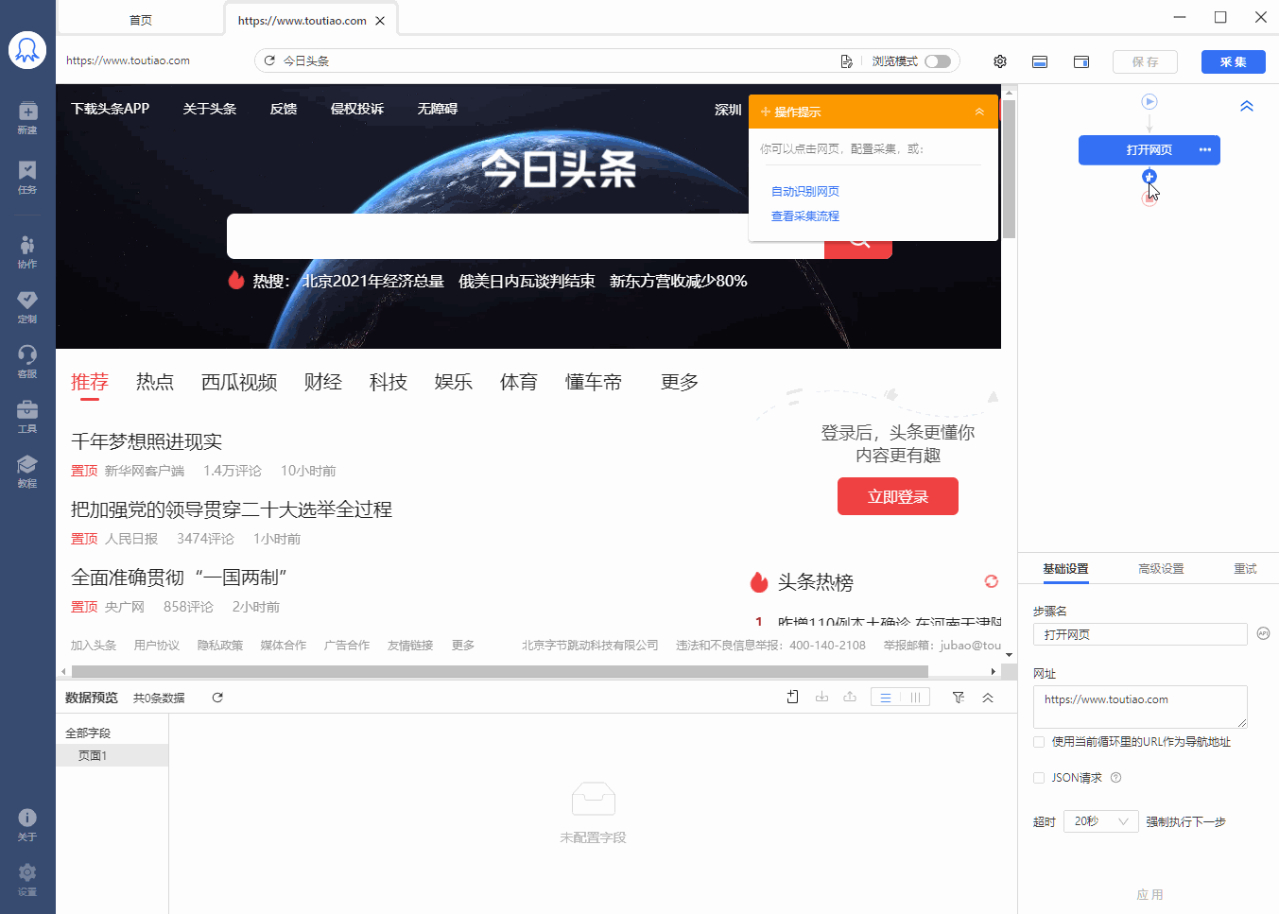Collapse the workflow panel with double chevron
1279x914 pixels.
point(1247,106)
